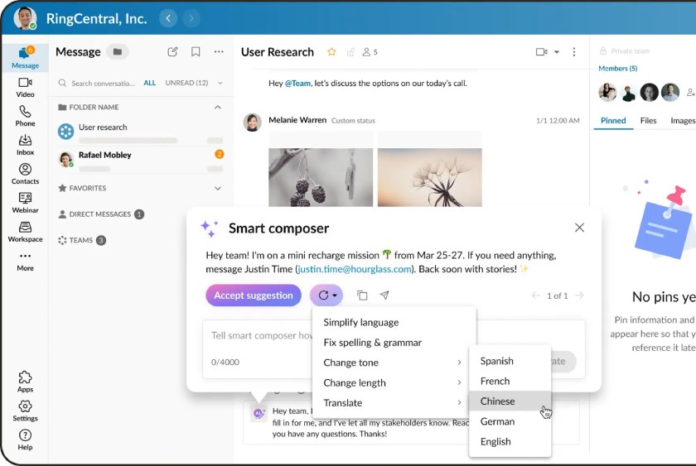Open Apps in sidebar
The width and height of the screenshot is (696, 466).
(x=25, y=382)
